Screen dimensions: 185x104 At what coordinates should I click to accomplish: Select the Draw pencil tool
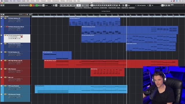pyautogui.click(x=96, y=5)
